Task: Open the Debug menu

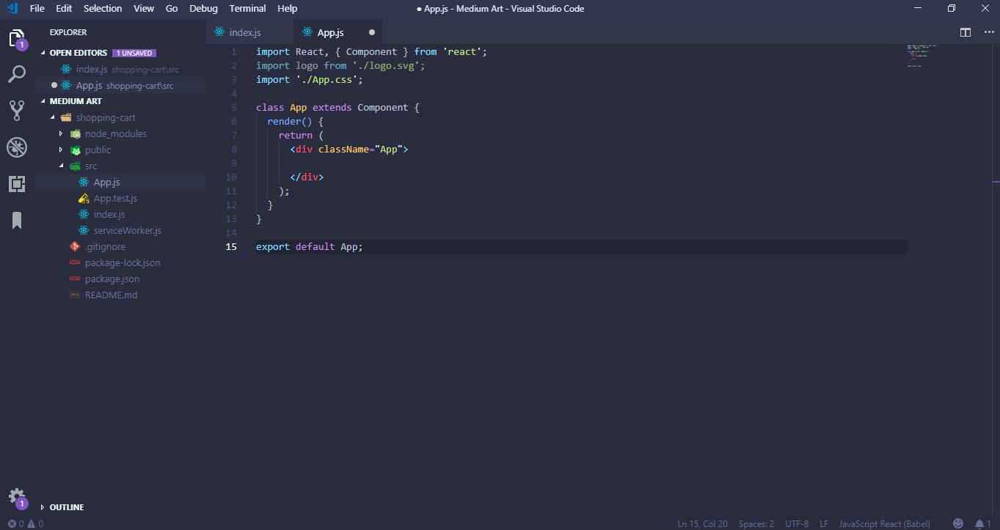Action: point(203,8)
